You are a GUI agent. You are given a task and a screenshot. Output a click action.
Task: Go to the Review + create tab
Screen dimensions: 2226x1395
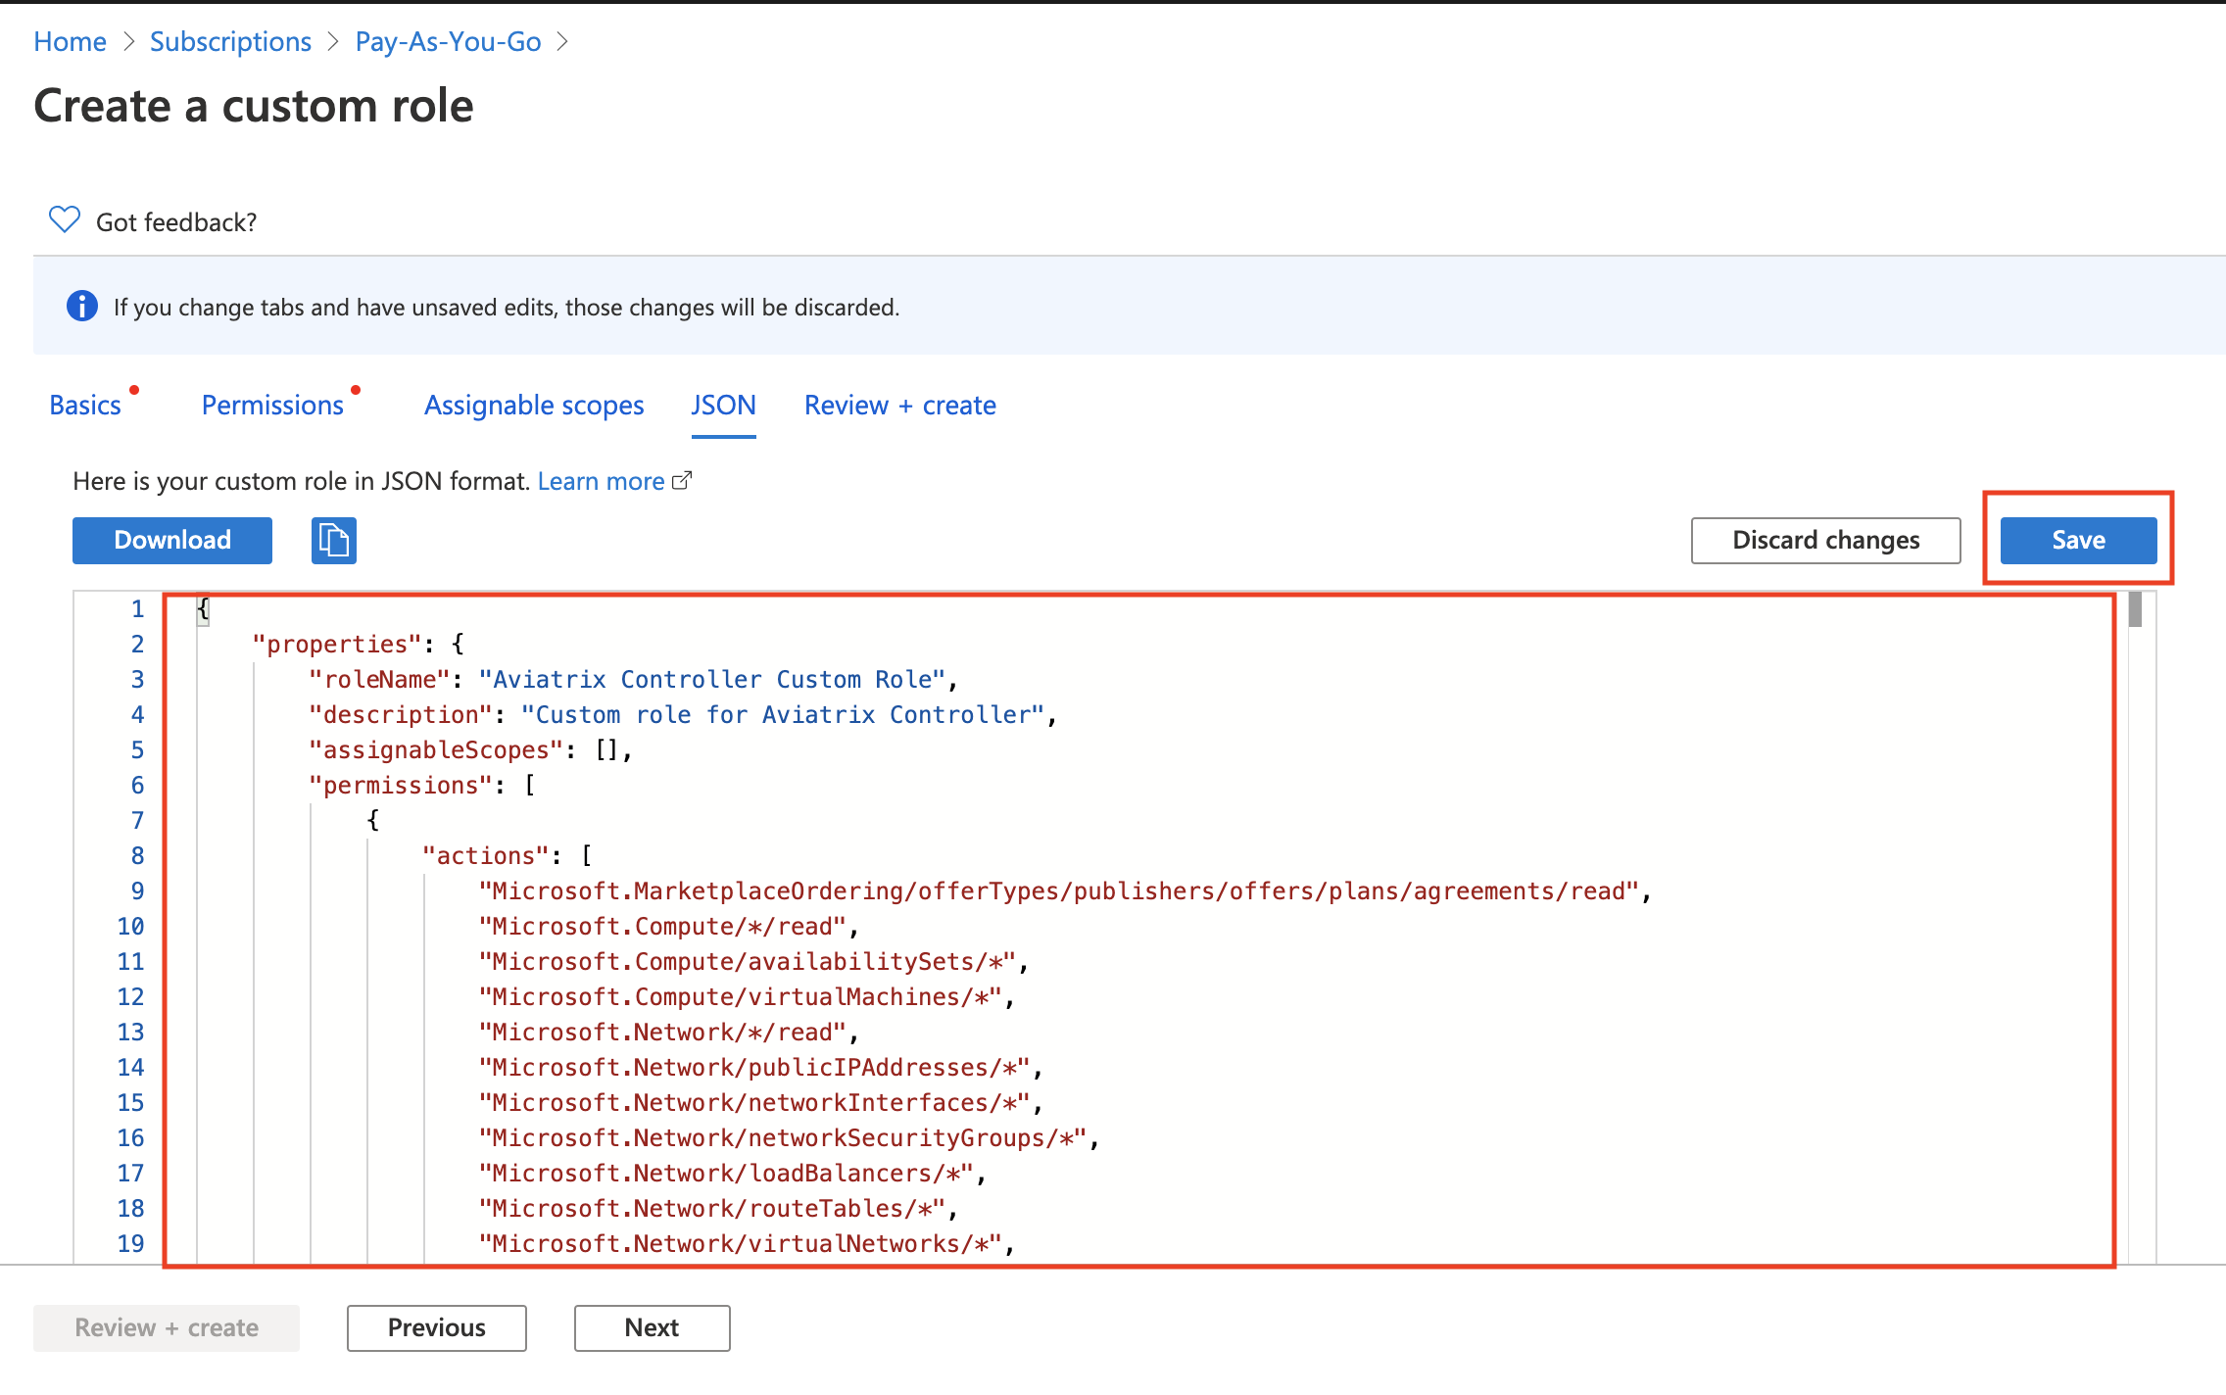coord(899,405)
